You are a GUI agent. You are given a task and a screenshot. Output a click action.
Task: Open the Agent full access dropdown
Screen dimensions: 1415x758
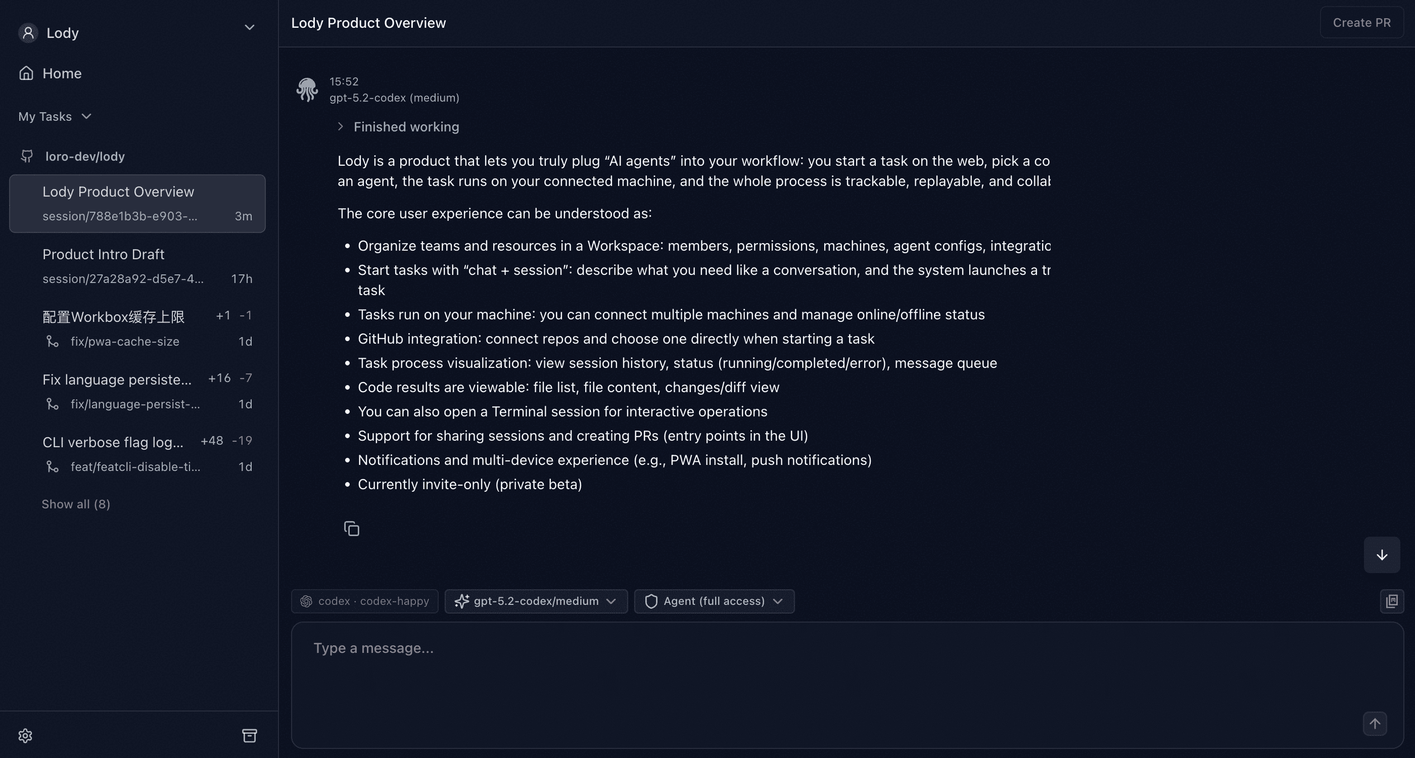click(714, 601)
